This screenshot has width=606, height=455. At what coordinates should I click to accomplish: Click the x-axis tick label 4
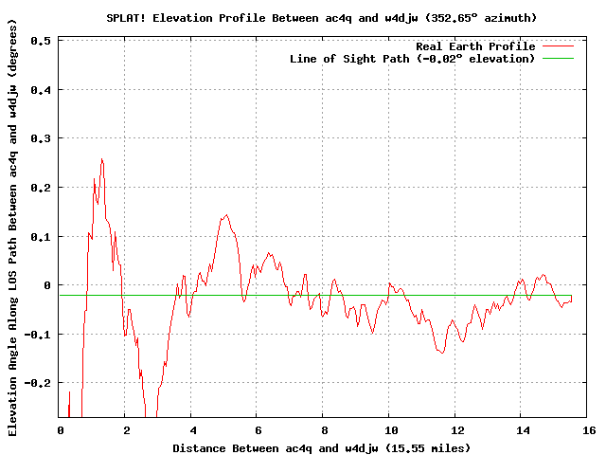coord(193,430)
